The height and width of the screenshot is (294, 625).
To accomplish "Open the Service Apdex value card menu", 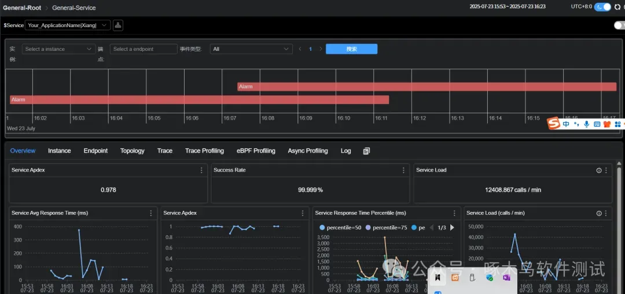I will [201, 170].
